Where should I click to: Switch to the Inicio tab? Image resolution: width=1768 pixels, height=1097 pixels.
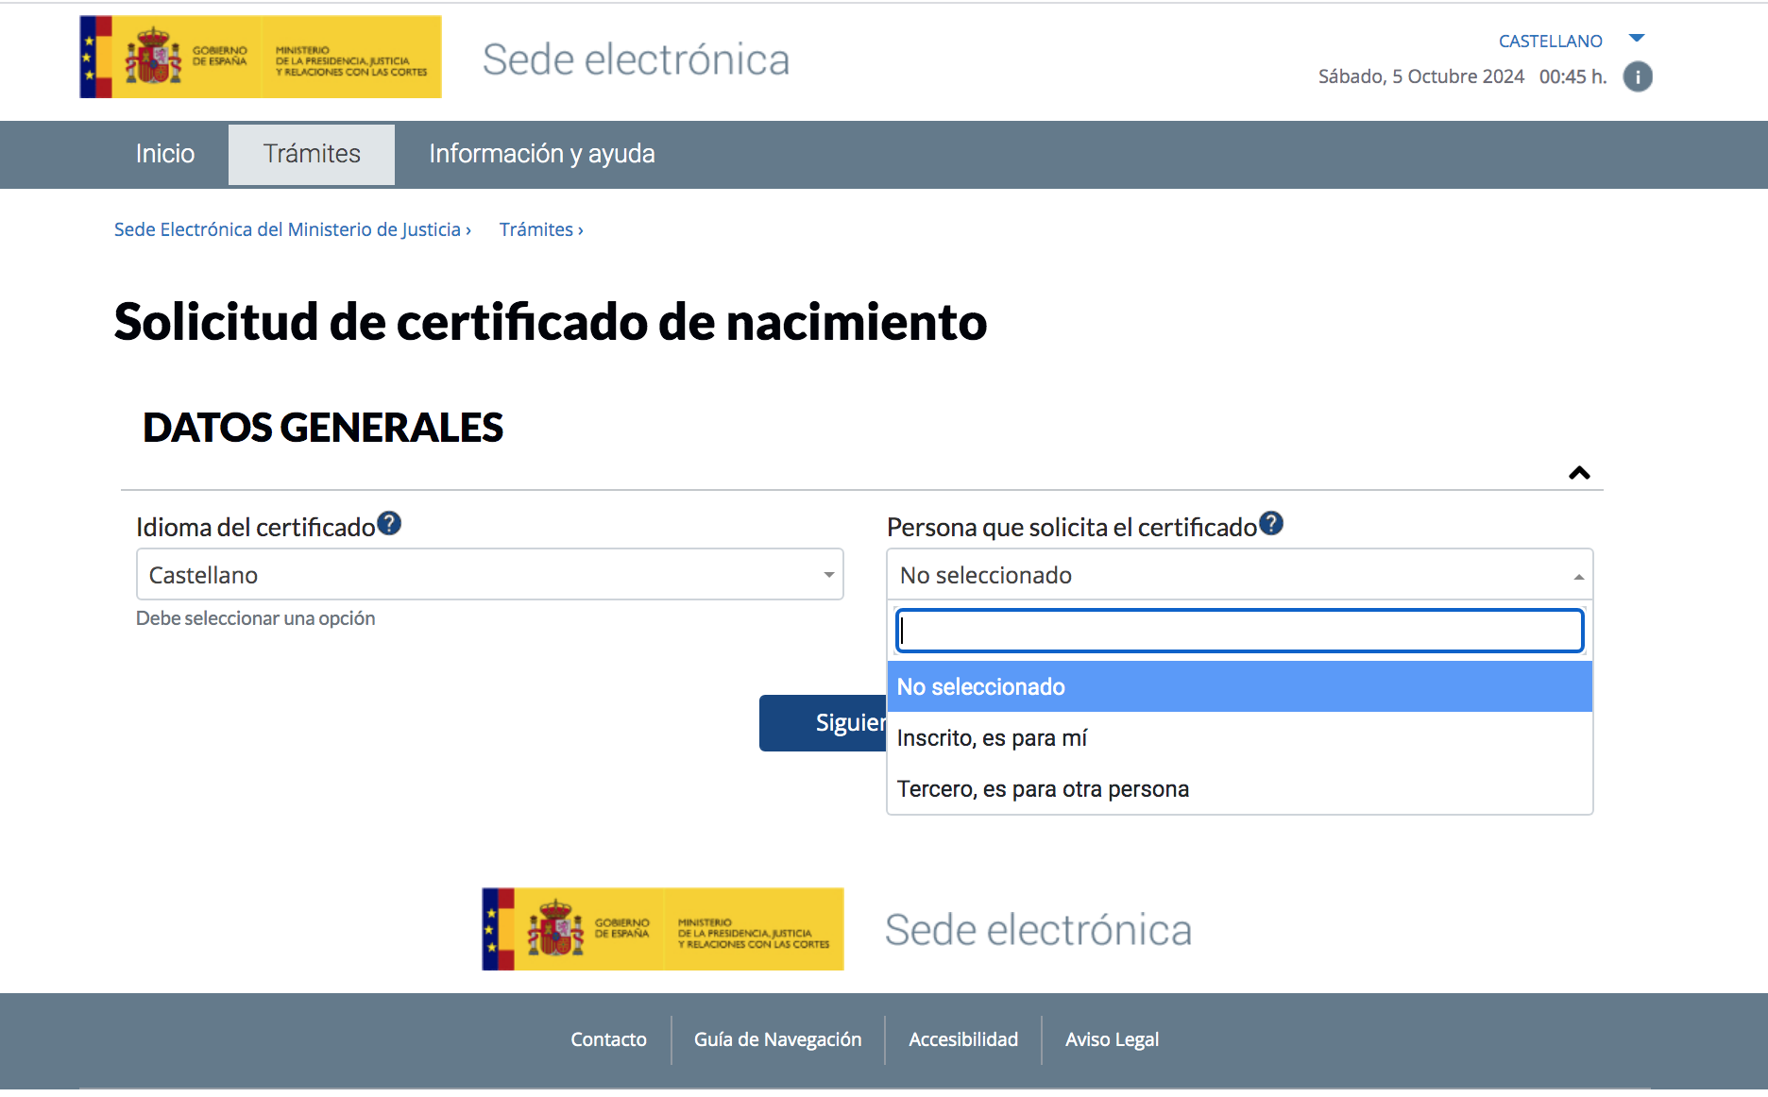point(164,154)
